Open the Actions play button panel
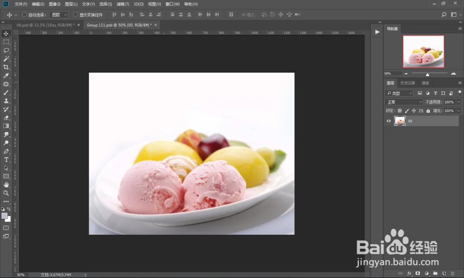This screenshot has height=278, width=464. coord(377,32)
